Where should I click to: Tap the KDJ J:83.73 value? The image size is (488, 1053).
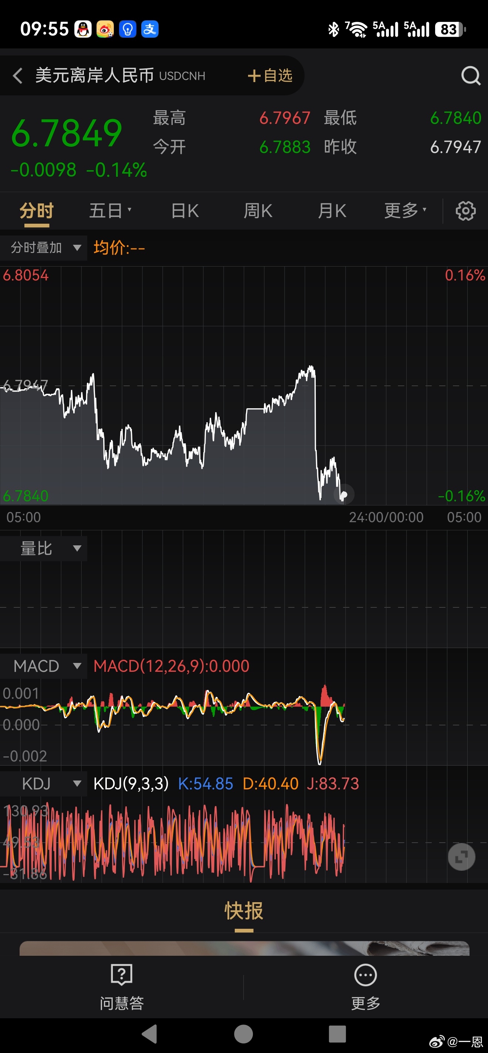333,783
